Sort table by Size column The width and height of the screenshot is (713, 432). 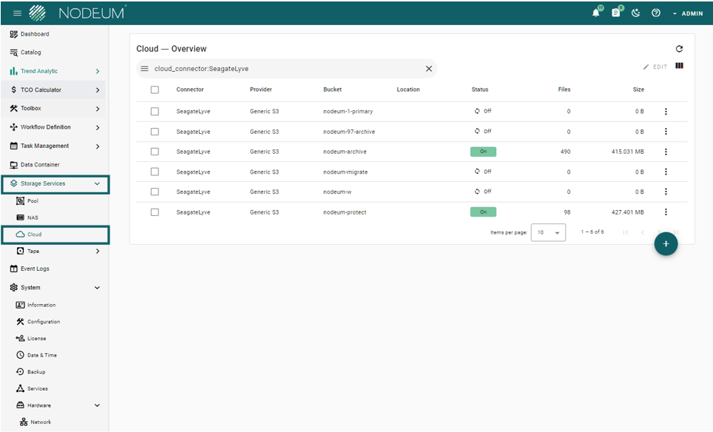pyautogui.click(x=638, y=90)
